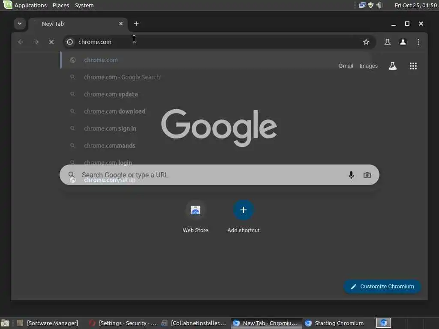Switch to Software Manager taskbar window
Screen dimensions: 439x329
pos(48,323)
